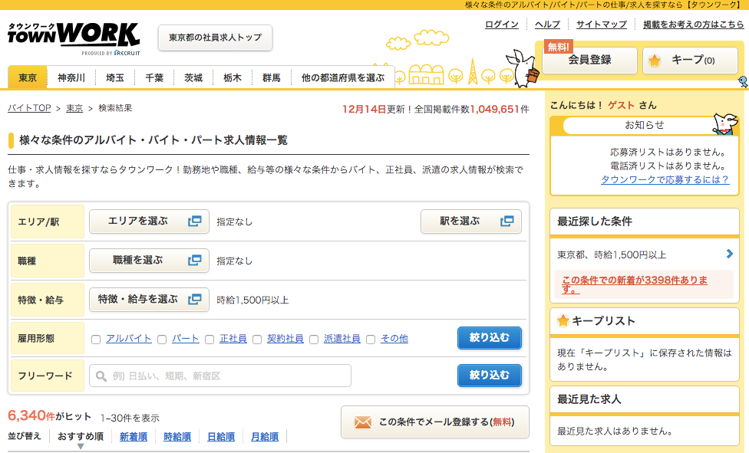
Task: Select the 東京 tab
Action: pyautogui.click(x=28, y=78)
